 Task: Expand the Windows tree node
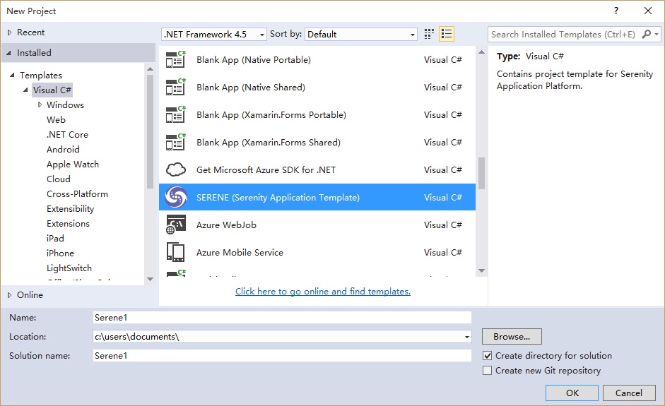tap(40, 105)
